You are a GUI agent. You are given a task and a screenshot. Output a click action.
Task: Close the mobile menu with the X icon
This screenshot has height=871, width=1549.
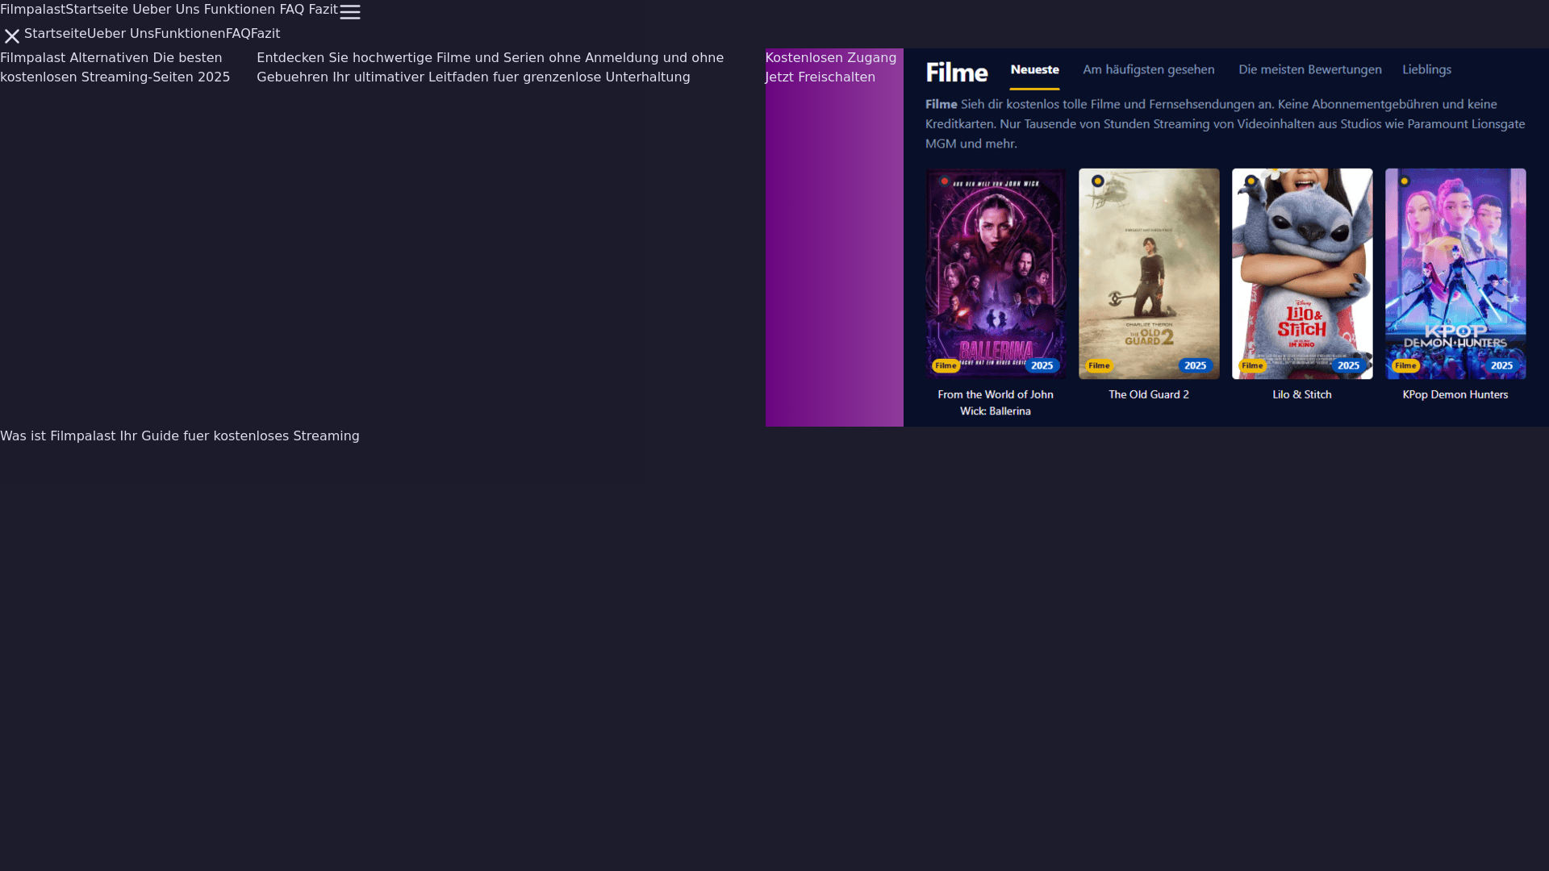tap(11, 36)
